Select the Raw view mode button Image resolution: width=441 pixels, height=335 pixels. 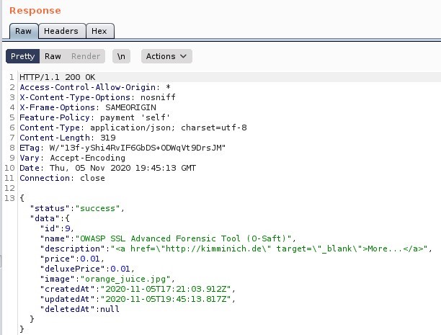[x=53, y=56]
